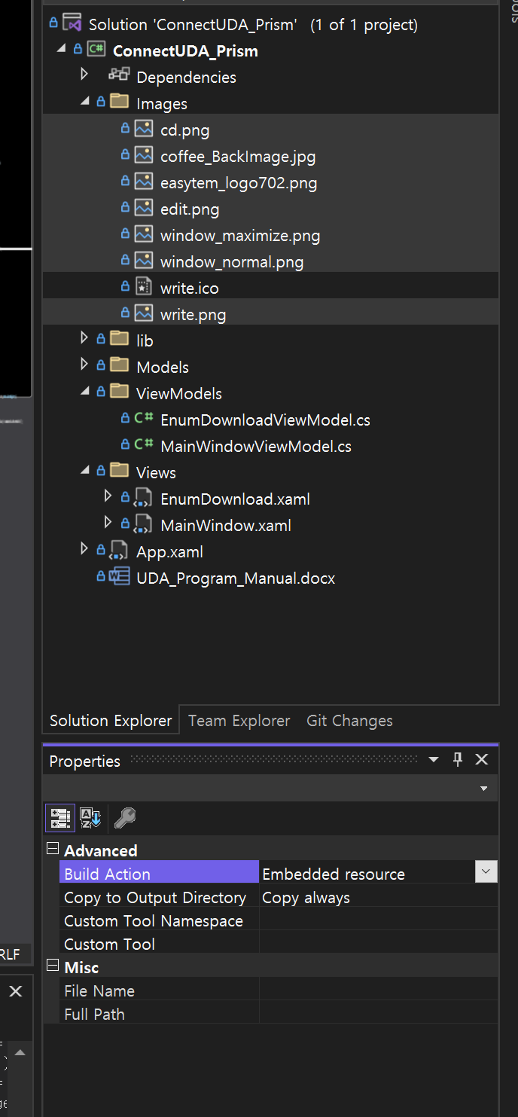Collapse the ViewModels folder
This screenshot has width=518, height=1117.
(85, 392)
